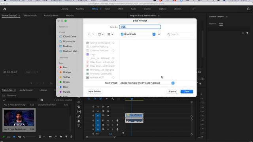Image resolution: width=253 pixels, height=142 pixels.
Task: Select the Type tool
Action: (x=79, y=126)
